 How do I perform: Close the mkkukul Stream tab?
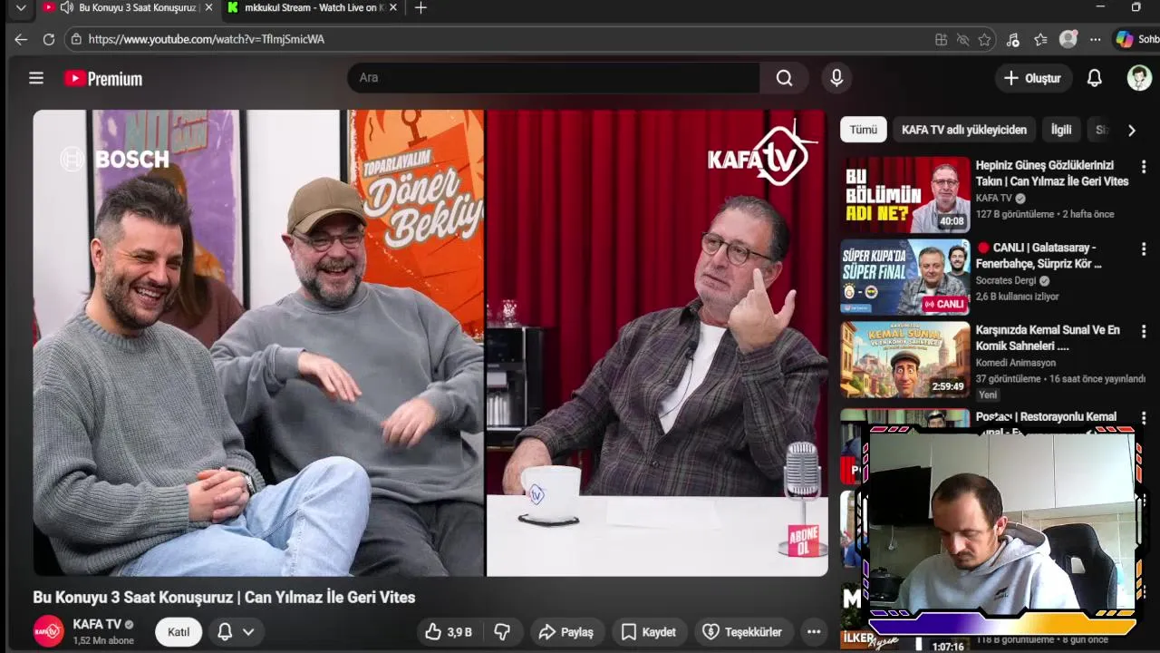point(393,7)
